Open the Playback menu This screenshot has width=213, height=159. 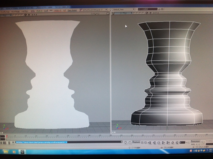pos(136,142)
